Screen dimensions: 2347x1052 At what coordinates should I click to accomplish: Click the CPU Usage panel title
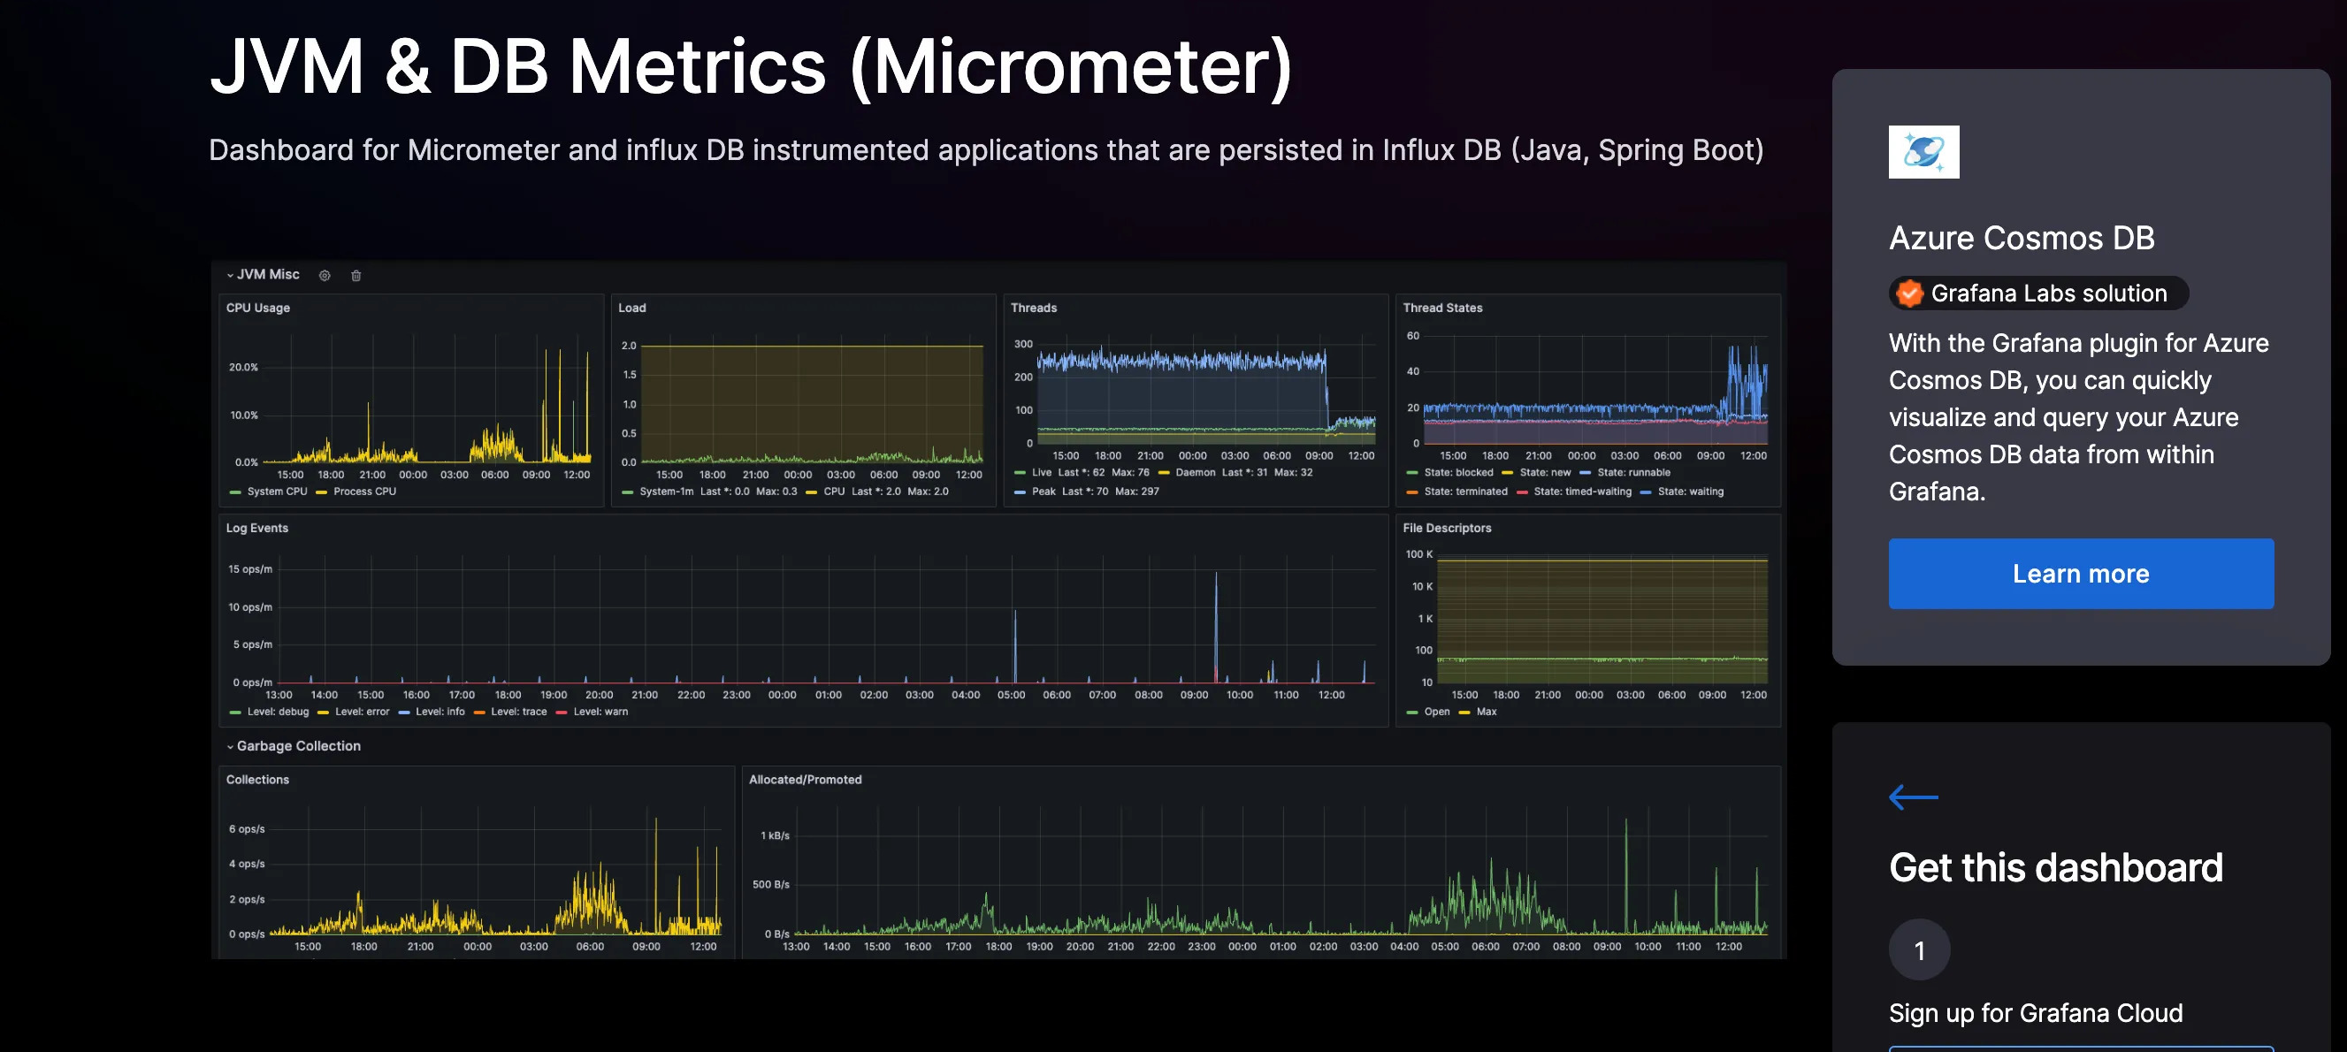tap(258, 308)
